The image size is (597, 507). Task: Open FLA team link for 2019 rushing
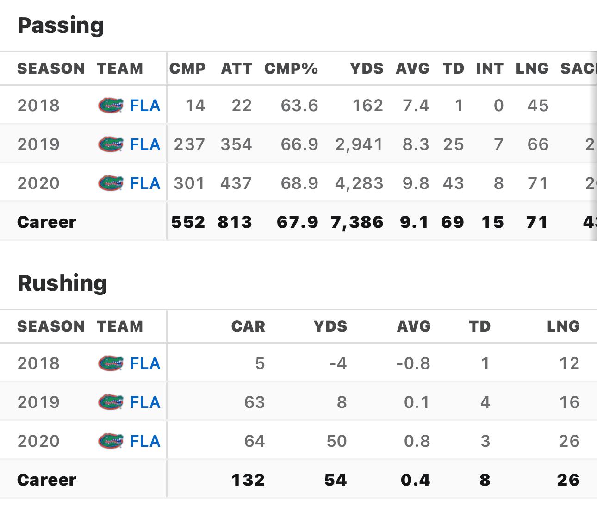click(x=145, y=402)
